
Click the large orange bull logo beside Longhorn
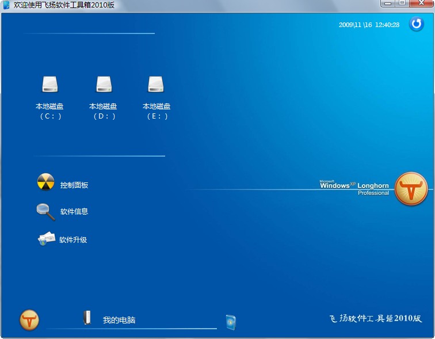[411, 189]
